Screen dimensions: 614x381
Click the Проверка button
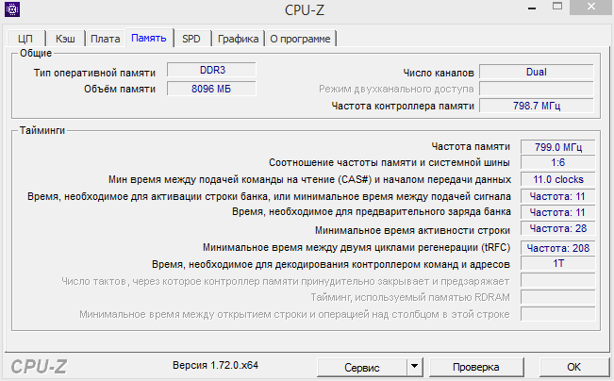point(476,367)
